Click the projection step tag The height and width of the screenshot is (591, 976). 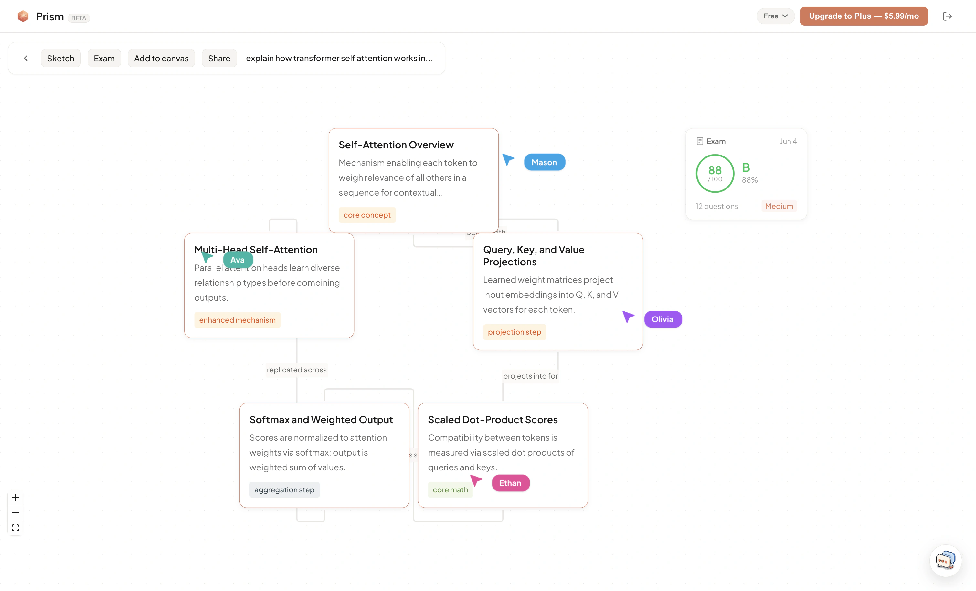514,332
